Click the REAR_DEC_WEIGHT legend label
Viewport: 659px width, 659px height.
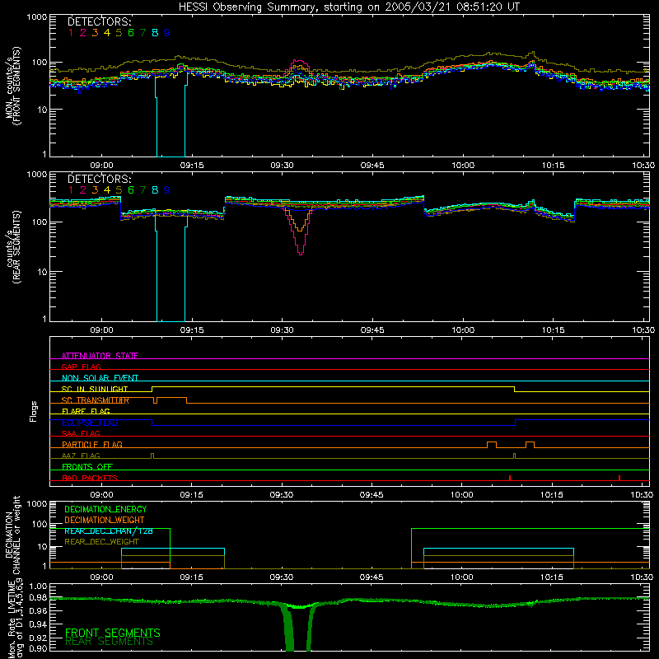[x=101, y=542]
